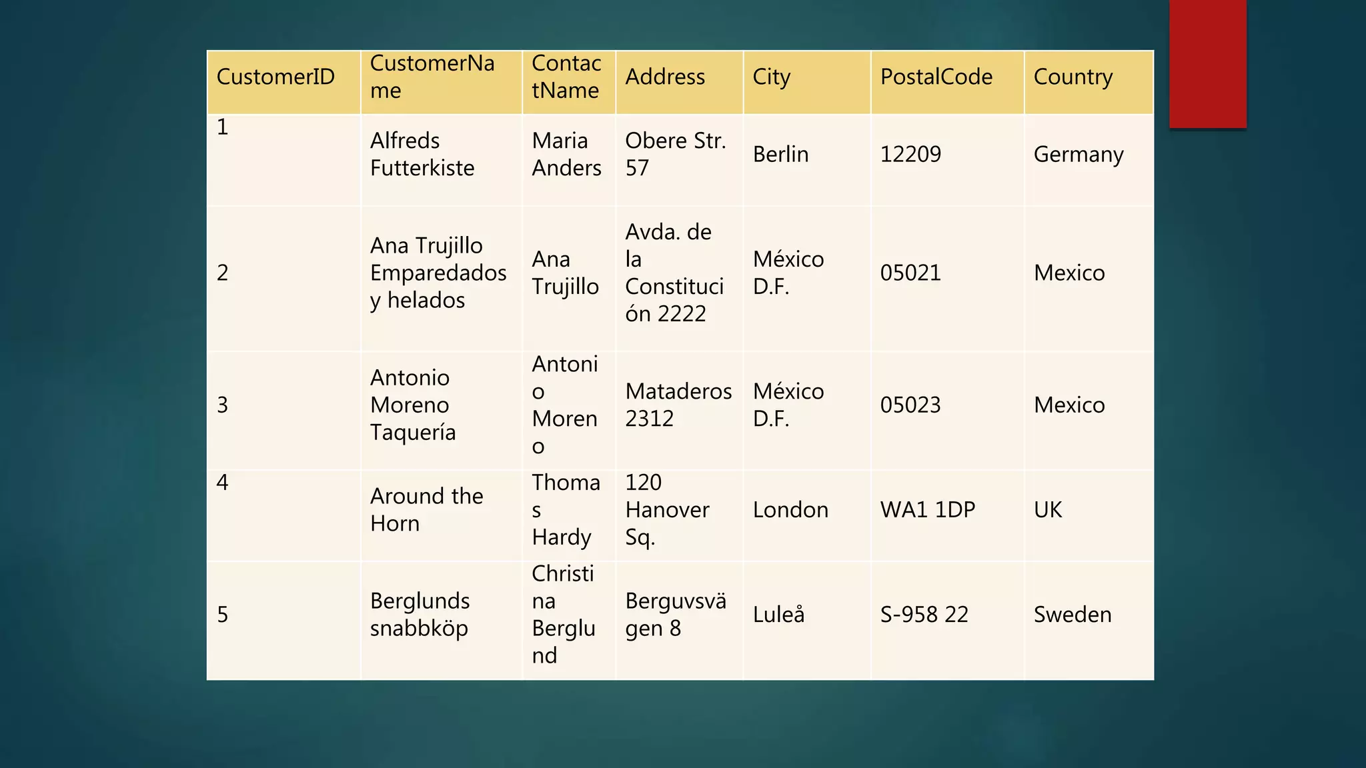Click the Christina Berglund contact cell
The width and height of the screenshot is (1366, 768).
point(569,621)
